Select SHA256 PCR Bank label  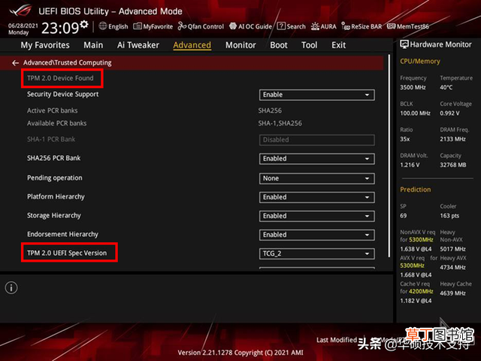click(53, 158)
